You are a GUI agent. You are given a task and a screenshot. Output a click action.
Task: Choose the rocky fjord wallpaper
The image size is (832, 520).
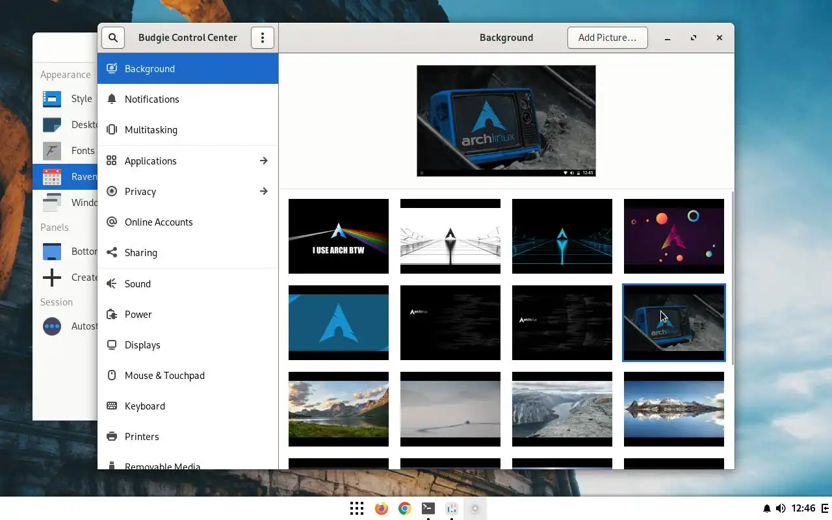[x=562, y=409]
